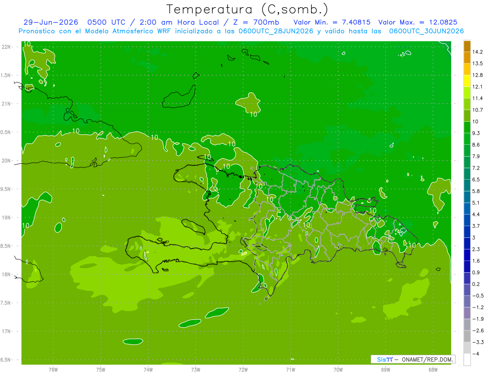Click the "8.6" color scale value

tap(476, 145)
